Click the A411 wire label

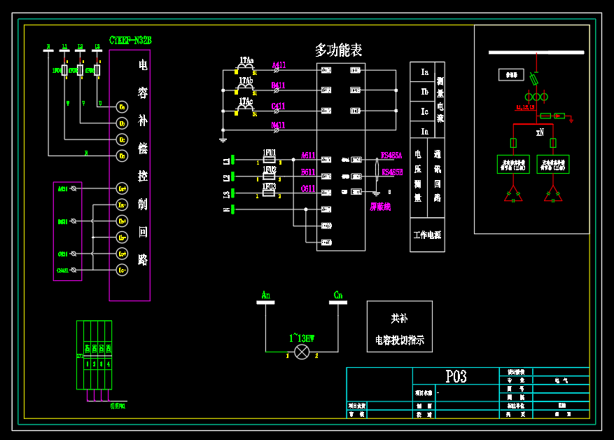(x=279, y=65)
